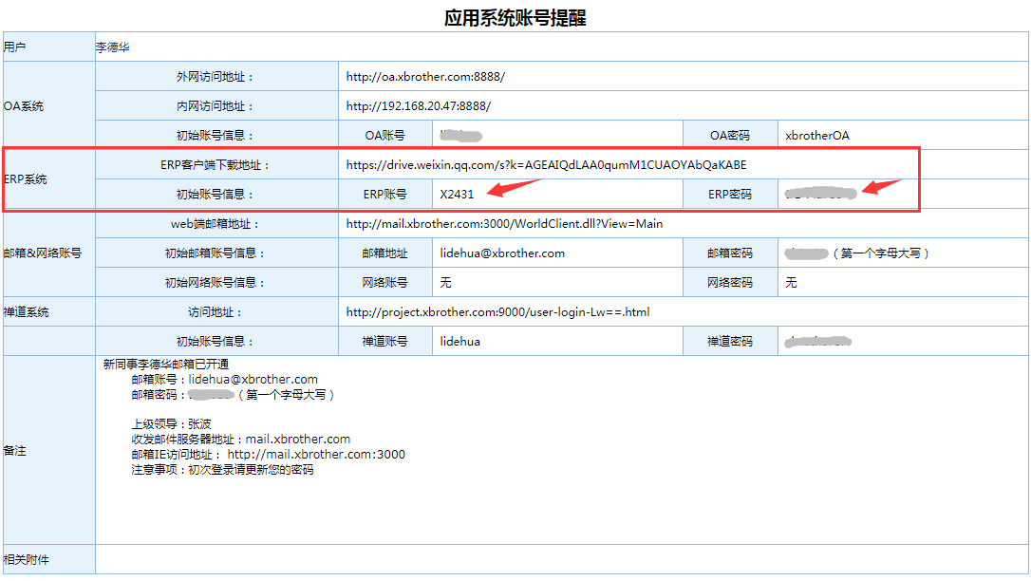This screenshot has width=1031, height=581.
Task: Click the supervisor name 张波 in the remarks
Action: click(x=199, y=424)
